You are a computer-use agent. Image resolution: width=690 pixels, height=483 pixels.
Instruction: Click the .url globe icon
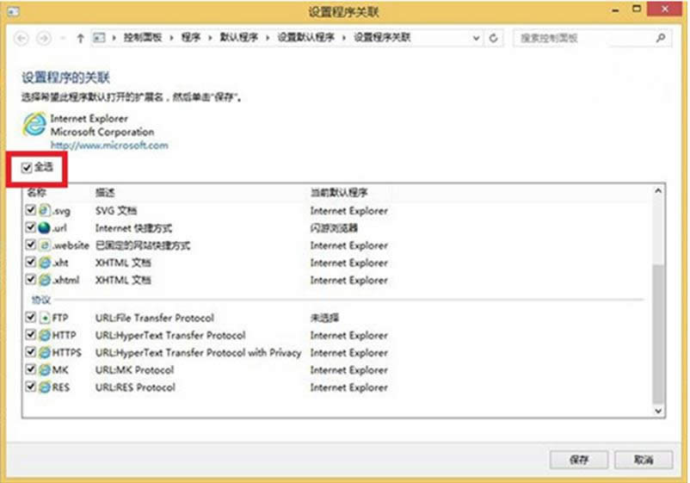(x=45, y=227)
